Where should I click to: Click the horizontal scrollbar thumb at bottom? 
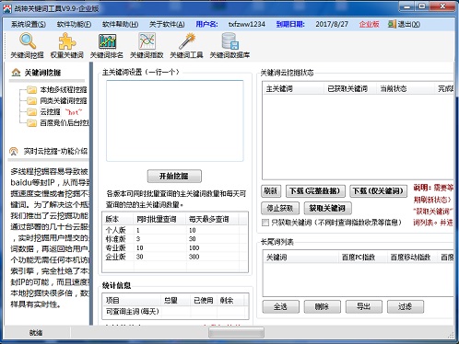pos(236,332)
